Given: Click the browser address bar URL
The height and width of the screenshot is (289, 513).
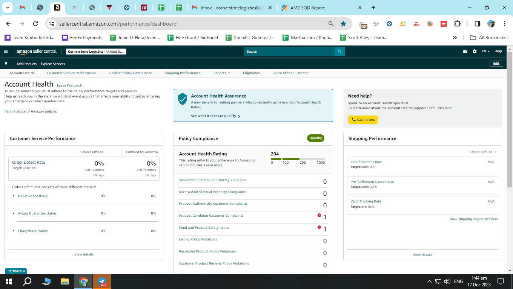Looking at the screenshot, I should click(x=118, y=24).
